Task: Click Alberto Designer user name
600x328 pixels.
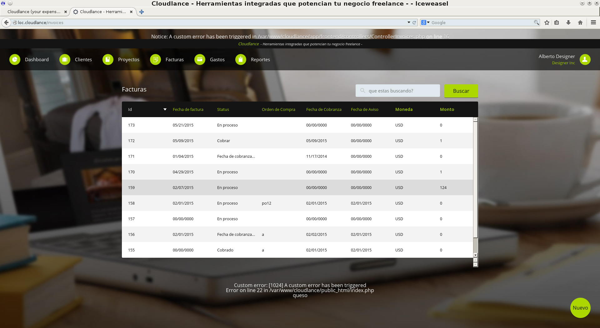Action: tap(557, 56)
